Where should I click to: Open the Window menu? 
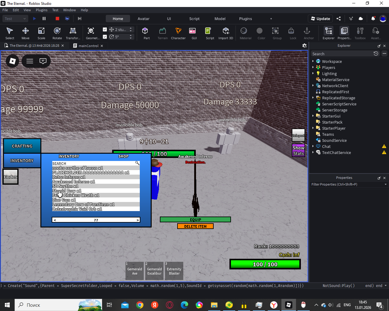(69, 10)
